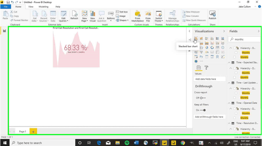Add a new page with plus button
This screenshot has width=262, height=146.
[x=33, y=132]
